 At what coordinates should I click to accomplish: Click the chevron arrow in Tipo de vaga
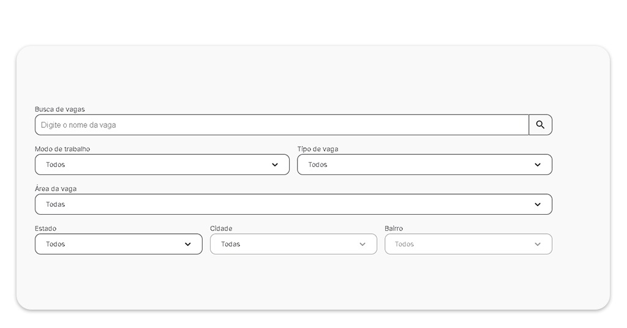[x=538, y=165]
